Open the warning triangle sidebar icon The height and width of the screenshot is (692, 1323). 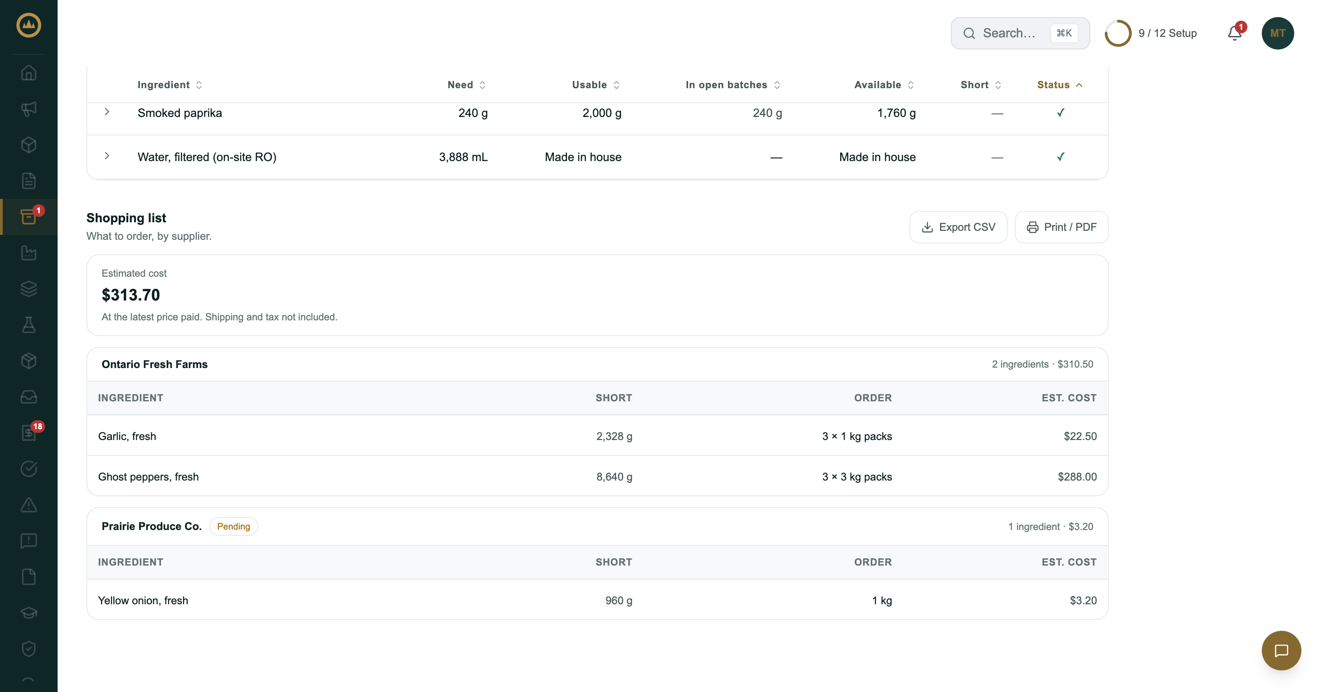click(29, 505)
